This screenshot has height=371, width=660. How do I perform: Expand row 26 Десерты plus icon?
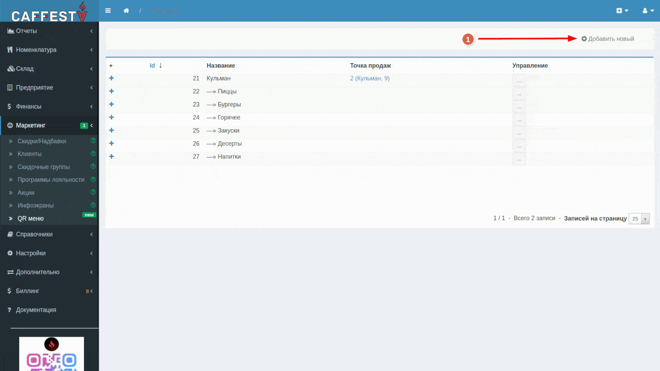[x=112, y=143]
